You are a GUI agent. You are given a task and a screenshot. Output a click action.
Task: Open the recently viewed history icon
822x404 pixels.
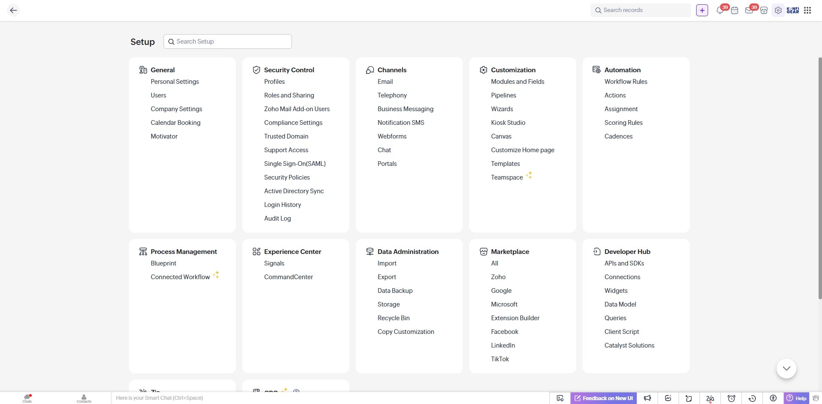753,398
